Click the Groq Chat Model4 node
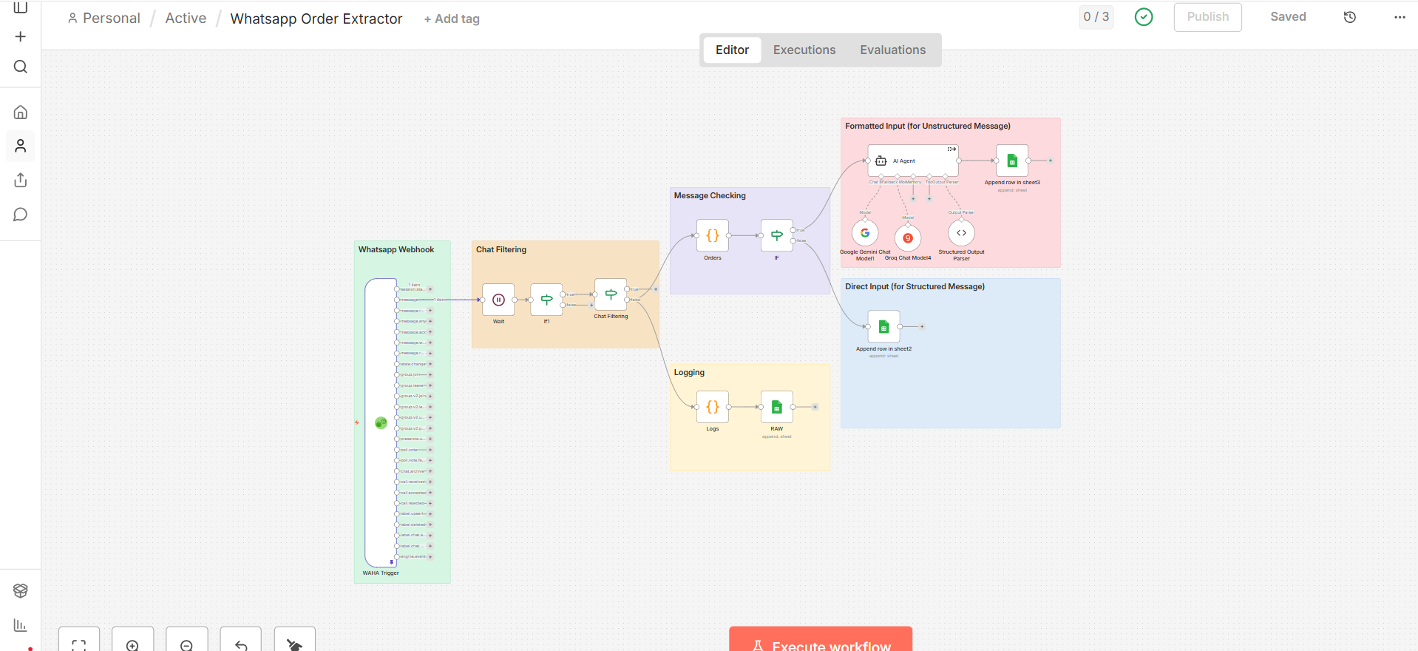The height and width of the screenshot is (651, 1418). pos(908,237)
